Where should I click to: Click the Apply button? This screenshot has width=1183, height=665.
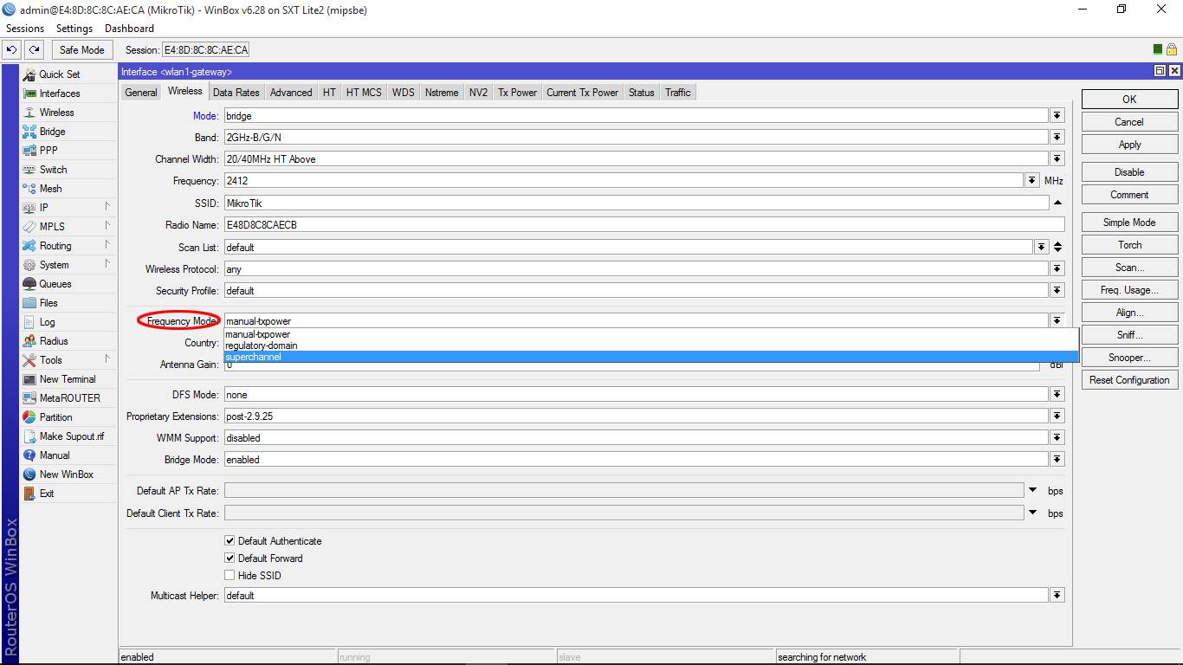pyautogui.click(x=1129, y=145)
